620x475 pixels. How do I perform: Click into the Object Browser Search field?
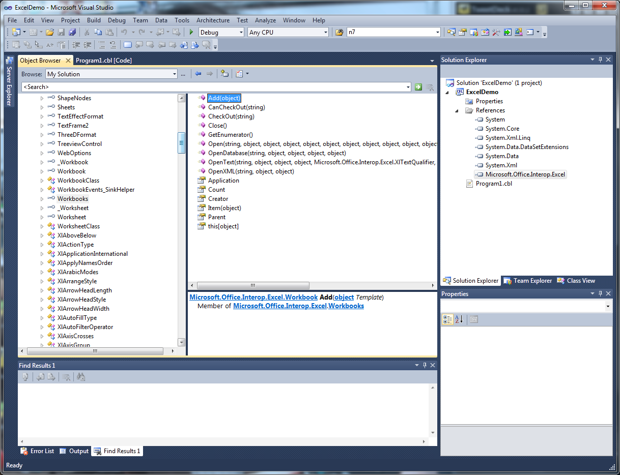pos(213,87)
